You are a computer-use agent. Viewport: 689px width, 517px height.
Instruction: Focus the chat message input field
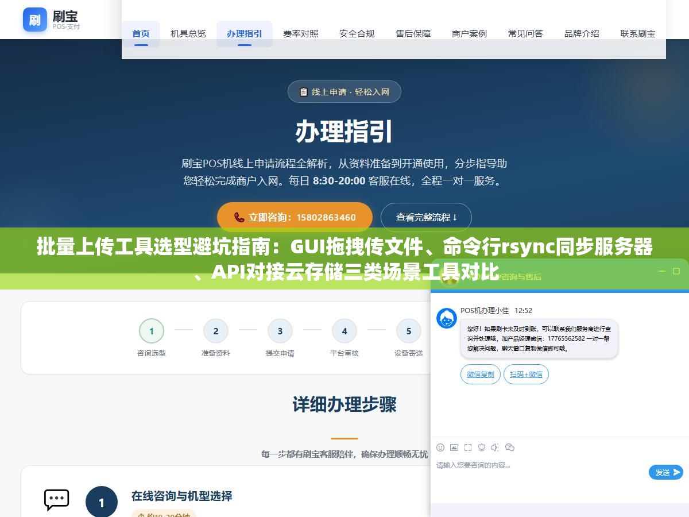tap(540, 472)
